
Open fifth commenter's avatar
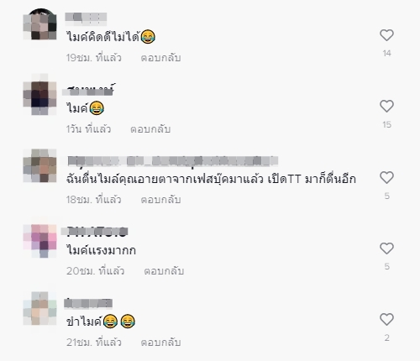coord(39,308)
